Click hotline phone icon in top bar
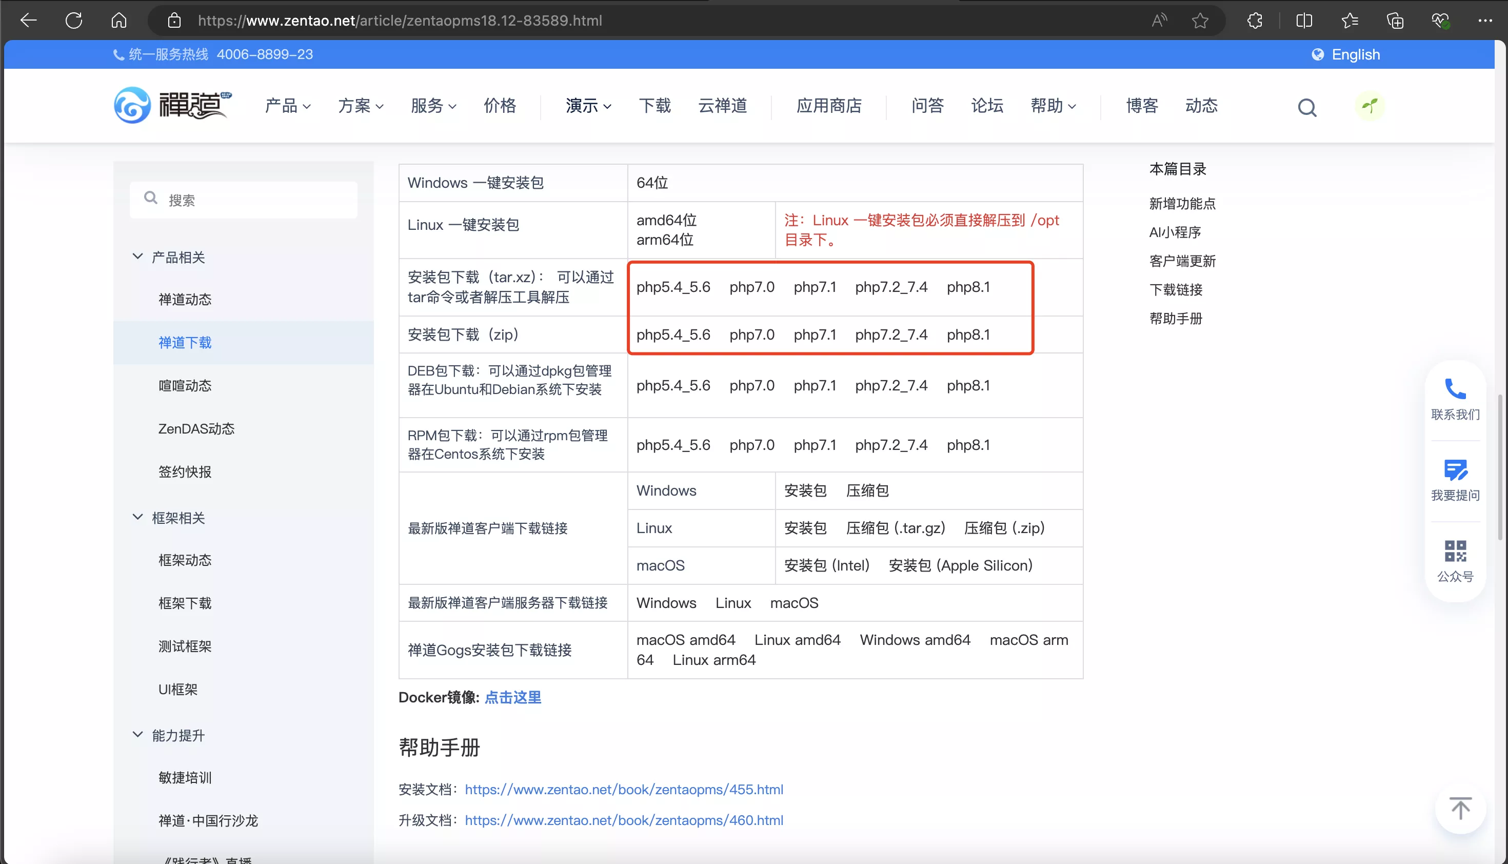 pyautogui.click(x=118, y=55)
